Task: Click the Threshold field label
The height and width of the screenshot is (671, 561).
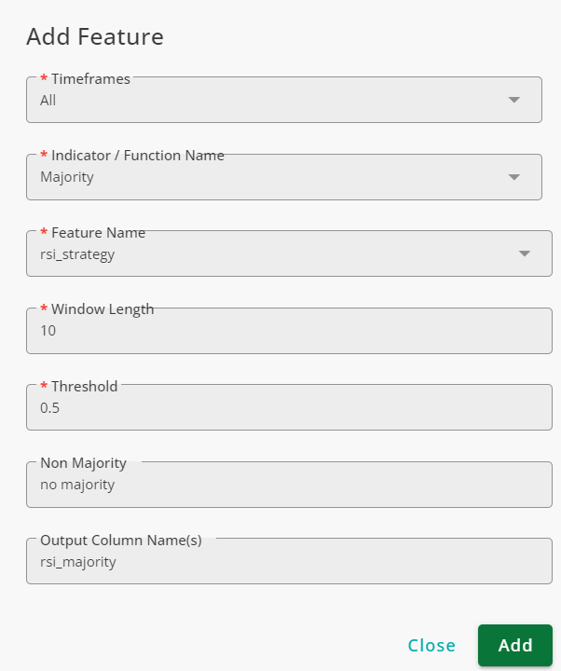Action: click(x=84, y=386)
